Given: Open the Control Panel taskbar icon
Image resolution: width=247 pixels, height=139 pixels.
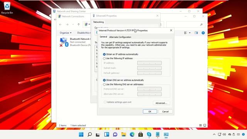Looking at the screenshot, I should (166, 134).
